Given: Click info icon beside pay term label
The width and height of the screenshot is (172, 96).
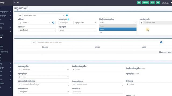Looking at the screenshot, I should pos(69,19).
